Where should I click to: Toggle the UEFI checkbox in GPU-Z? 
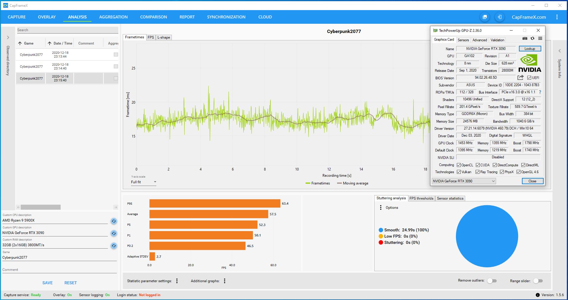529,78
